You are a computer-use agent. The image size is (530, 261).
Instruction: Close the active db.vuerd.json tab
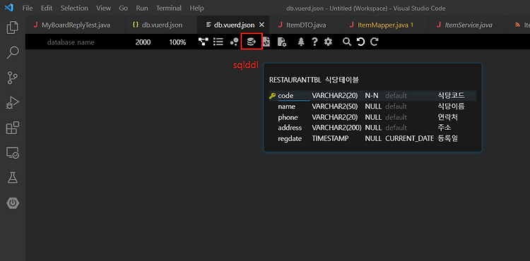click(x=261, y=25)
